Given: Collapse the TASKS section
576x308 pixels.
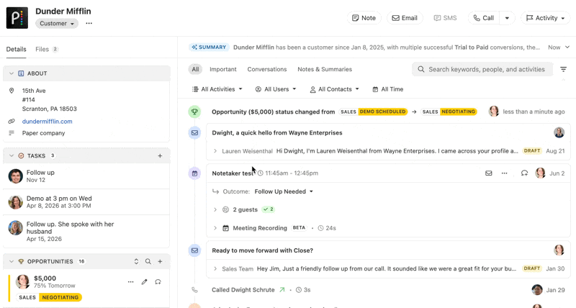Looking at the screenshot, I should [x=12, y=155].
